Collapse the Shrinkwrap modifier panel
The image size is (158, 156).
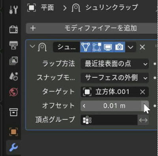(32, 46)
